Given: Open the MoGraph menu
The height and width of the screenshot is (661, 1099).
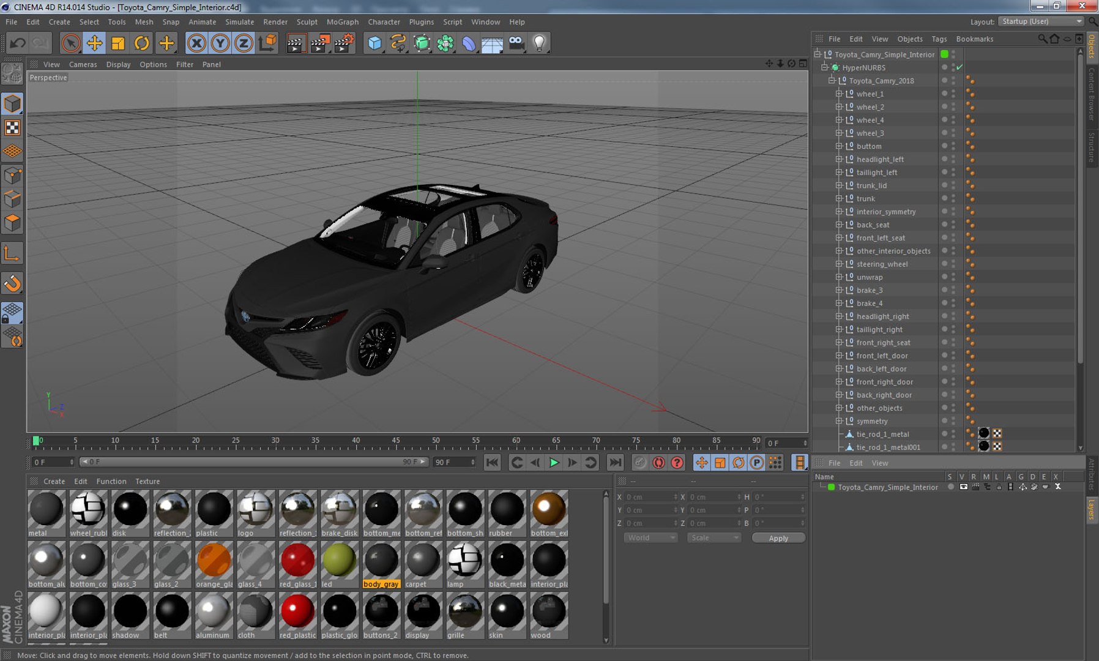Looking at the screenshot, I should point(343,21).
